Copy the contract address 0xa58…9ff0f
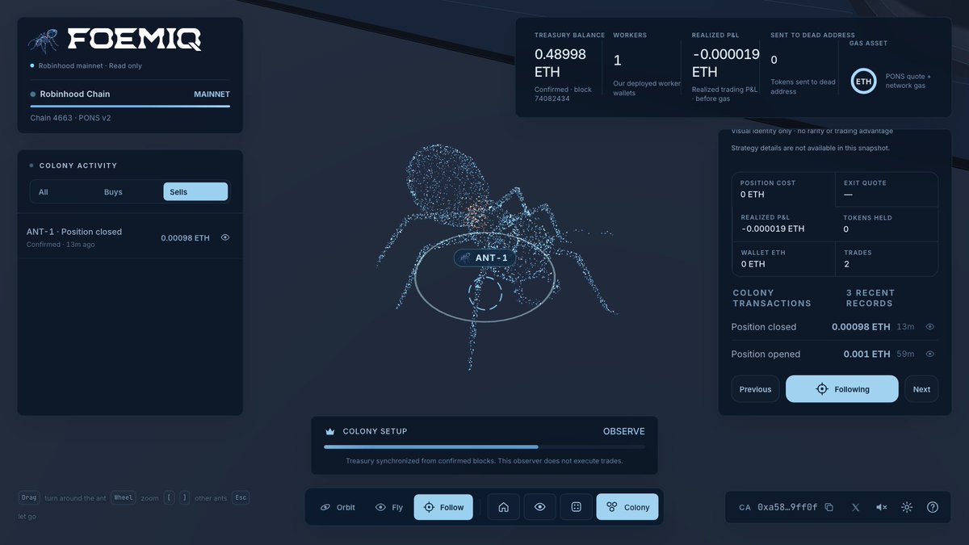 [x=829, y=507]
